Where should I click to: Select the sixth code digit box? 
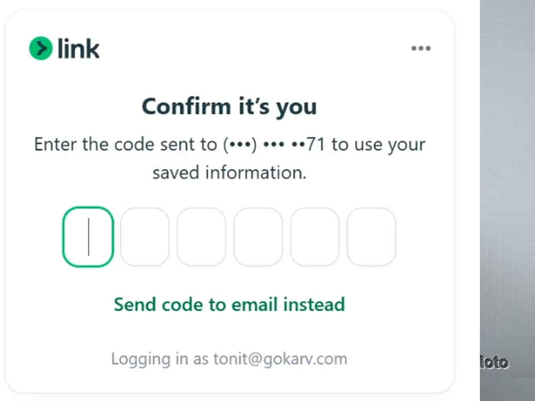pos(371,237)
